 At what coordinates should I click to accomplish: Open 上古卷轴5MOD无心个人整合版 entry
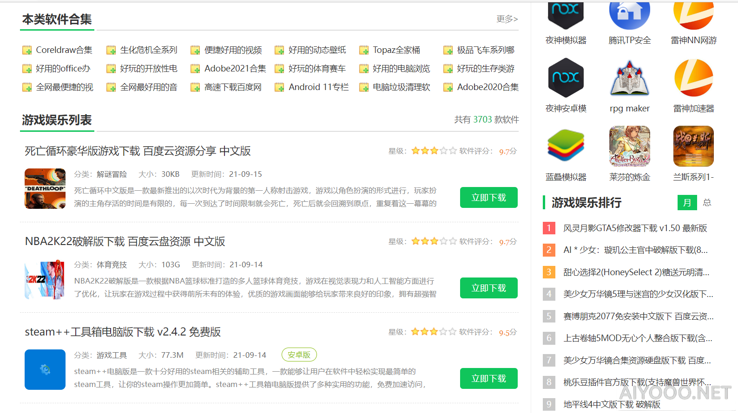pyautogui.click(x=638, y=338)
